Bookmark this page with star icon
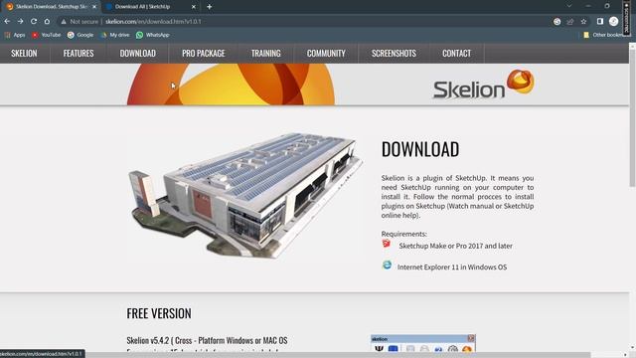The image size is (636, 358). click(583, 22)
